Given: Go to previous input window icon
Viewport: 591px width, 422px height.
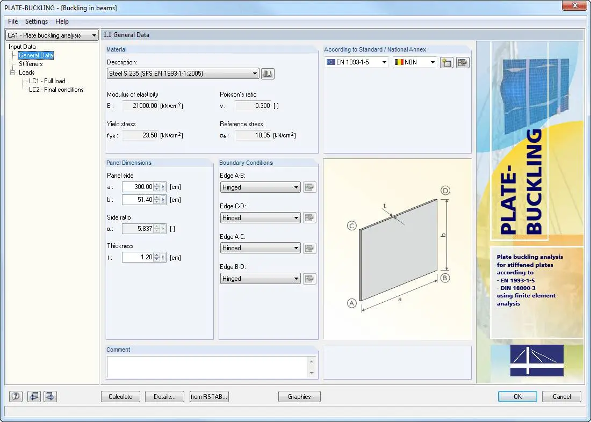Looking at the screenshot, I should point(34,396).
